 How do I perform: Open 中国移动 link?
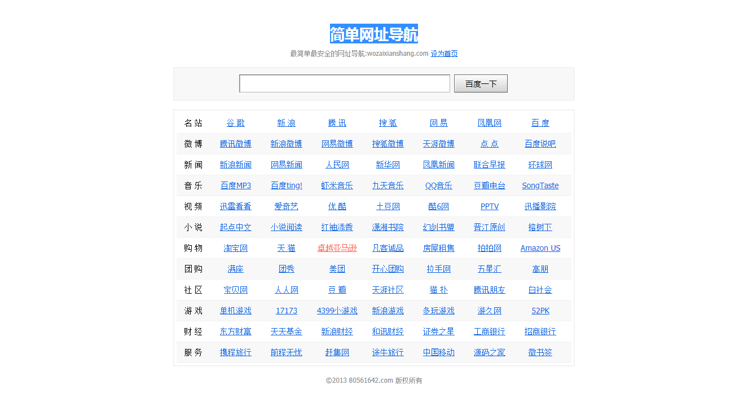(x=439, y=352)
